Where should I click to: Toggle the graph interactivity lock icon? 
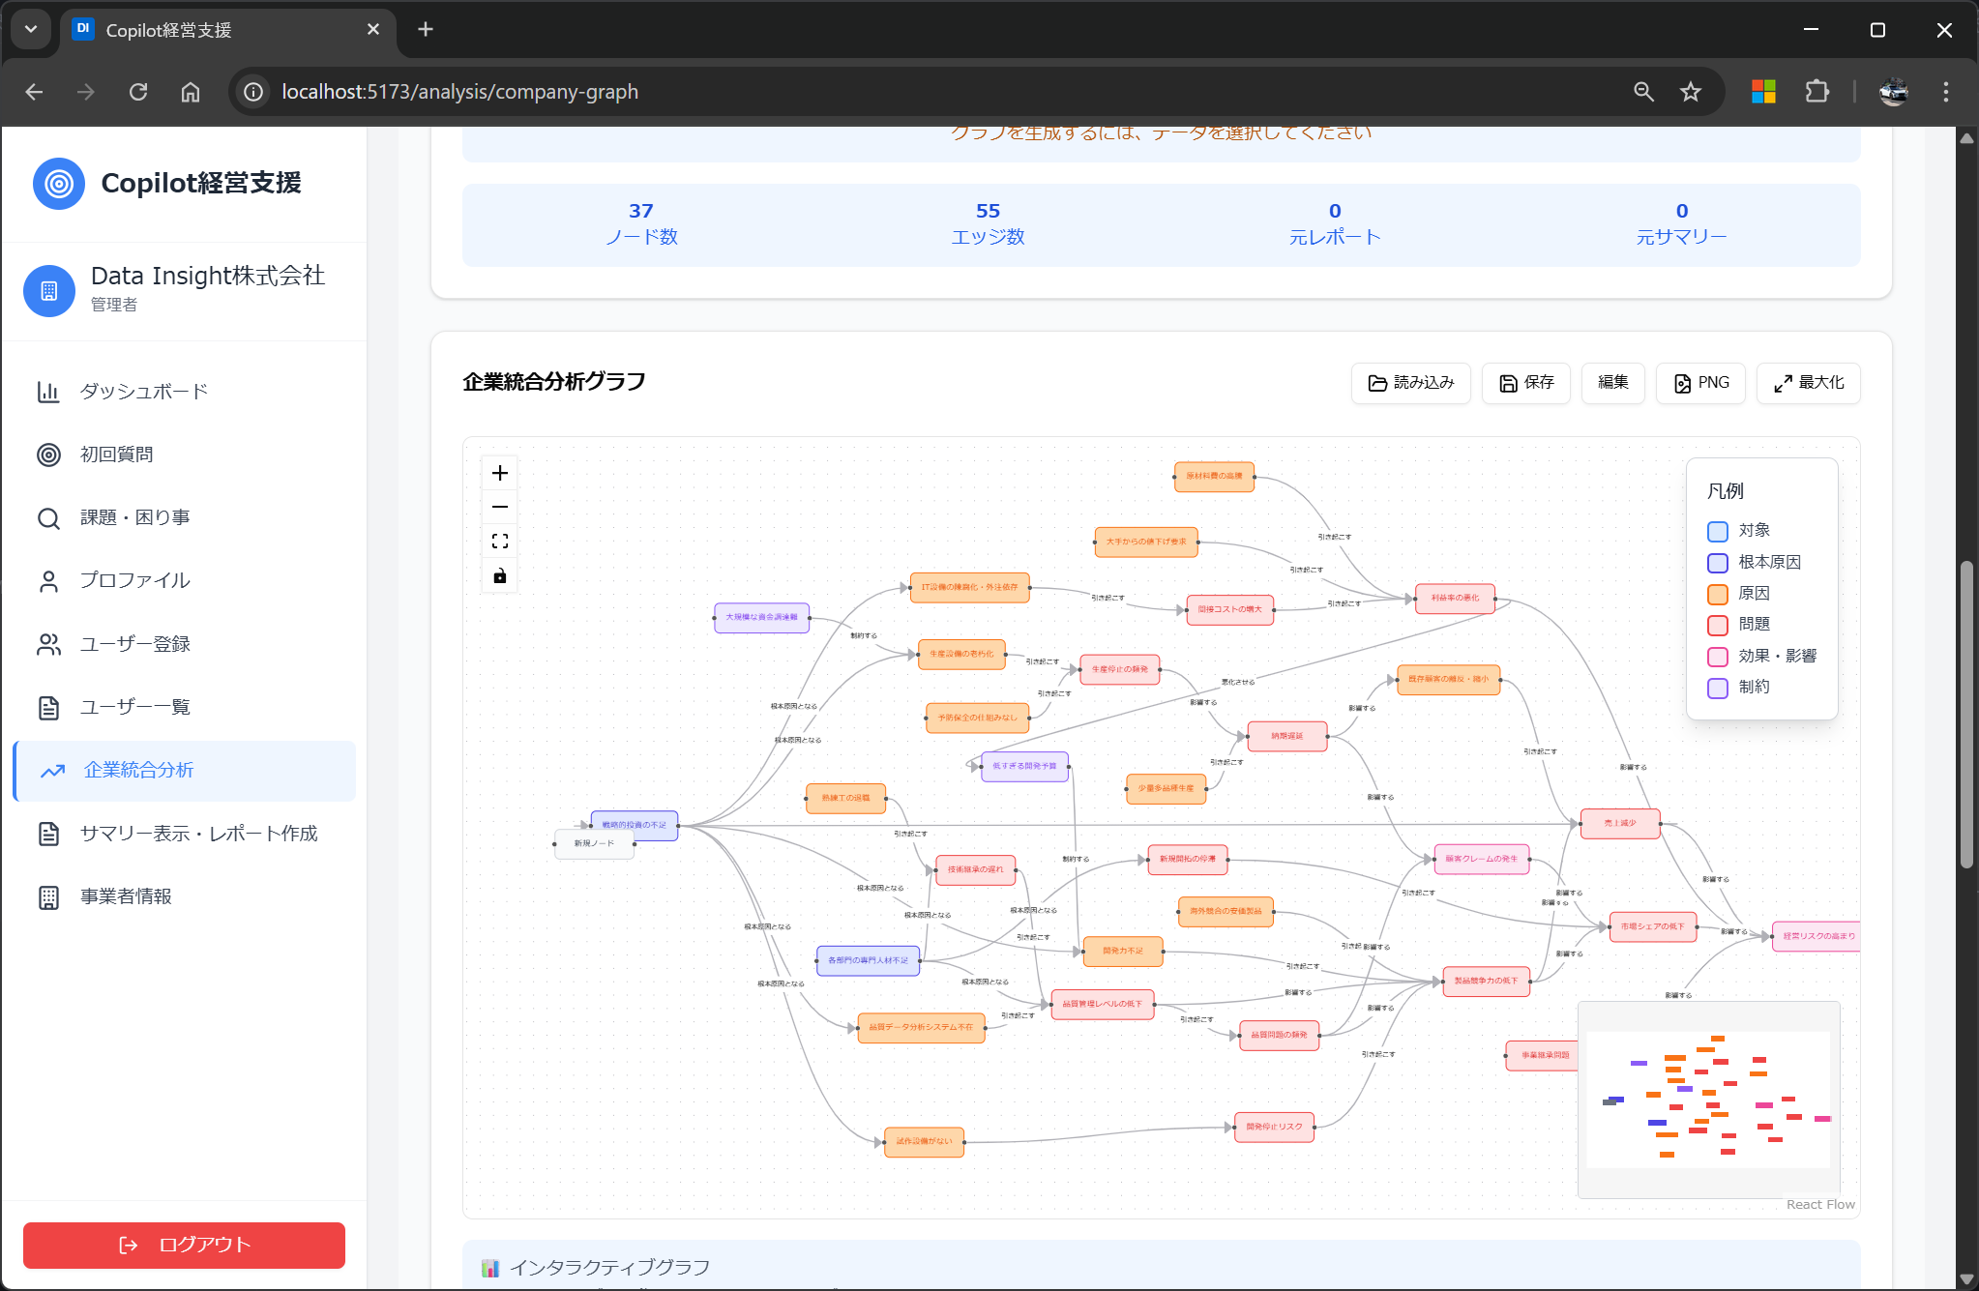[500, 576]
